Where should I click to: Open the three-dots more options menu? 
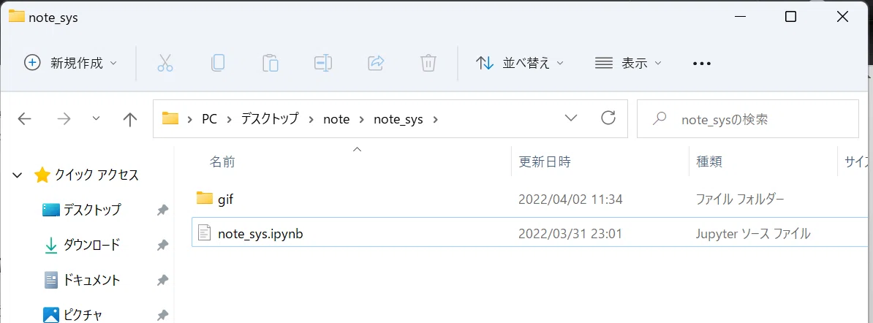pyautogui.click(x=702, y=64)
